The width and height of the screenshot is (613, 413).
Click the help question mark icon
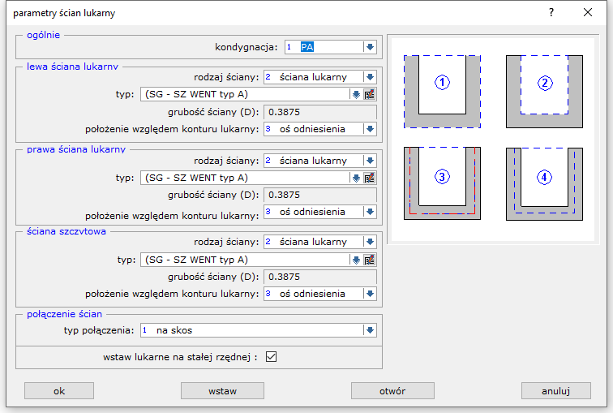tap(551, 12)
